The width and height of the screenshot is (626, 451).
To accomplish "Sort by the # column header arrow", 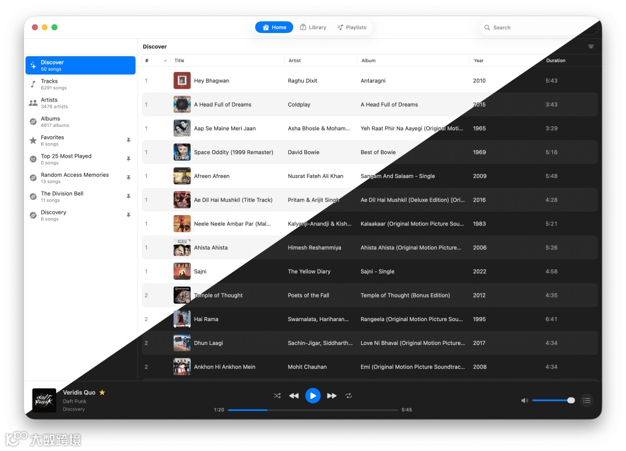I will [x=165, y=61].
